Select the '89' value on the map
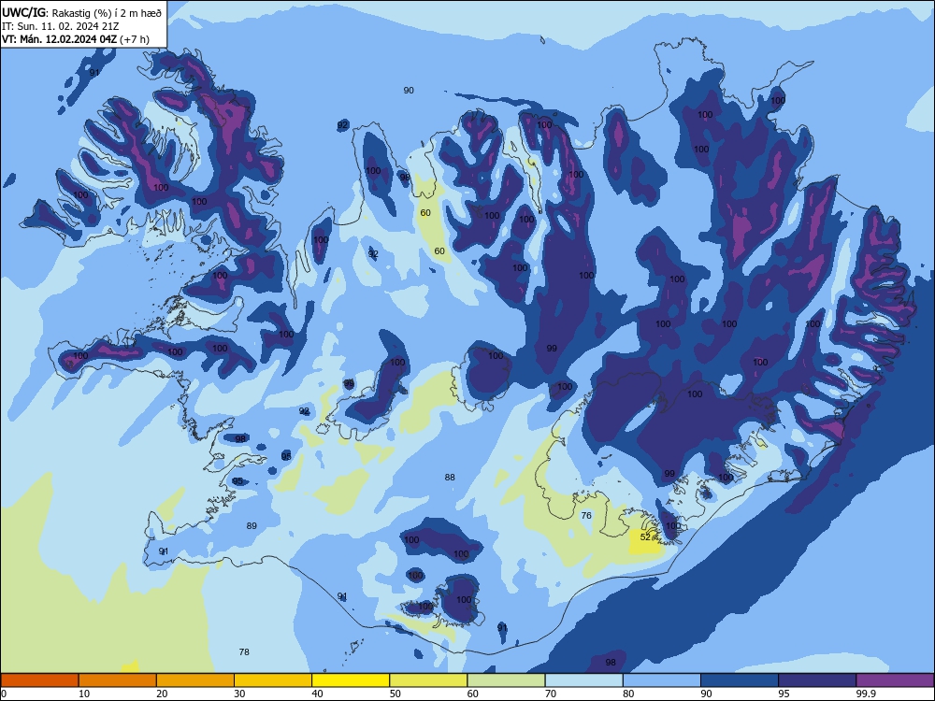 252,525
